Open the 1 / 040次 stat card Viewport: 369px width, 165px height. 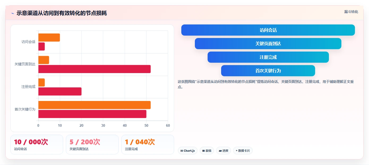coord(148,145)
